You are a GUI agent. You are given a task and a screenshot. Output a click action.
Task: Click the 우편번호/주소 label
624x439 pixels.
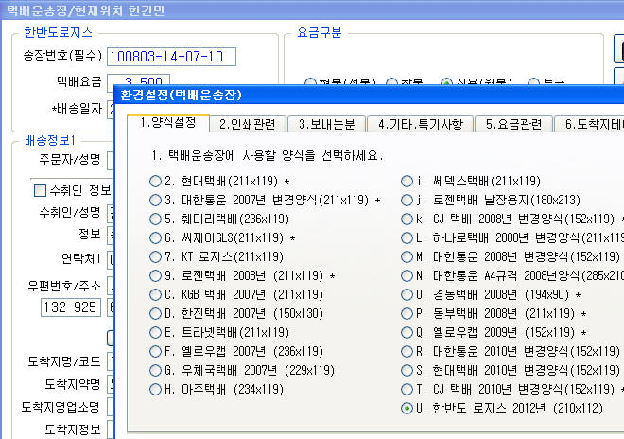(64, 286)
